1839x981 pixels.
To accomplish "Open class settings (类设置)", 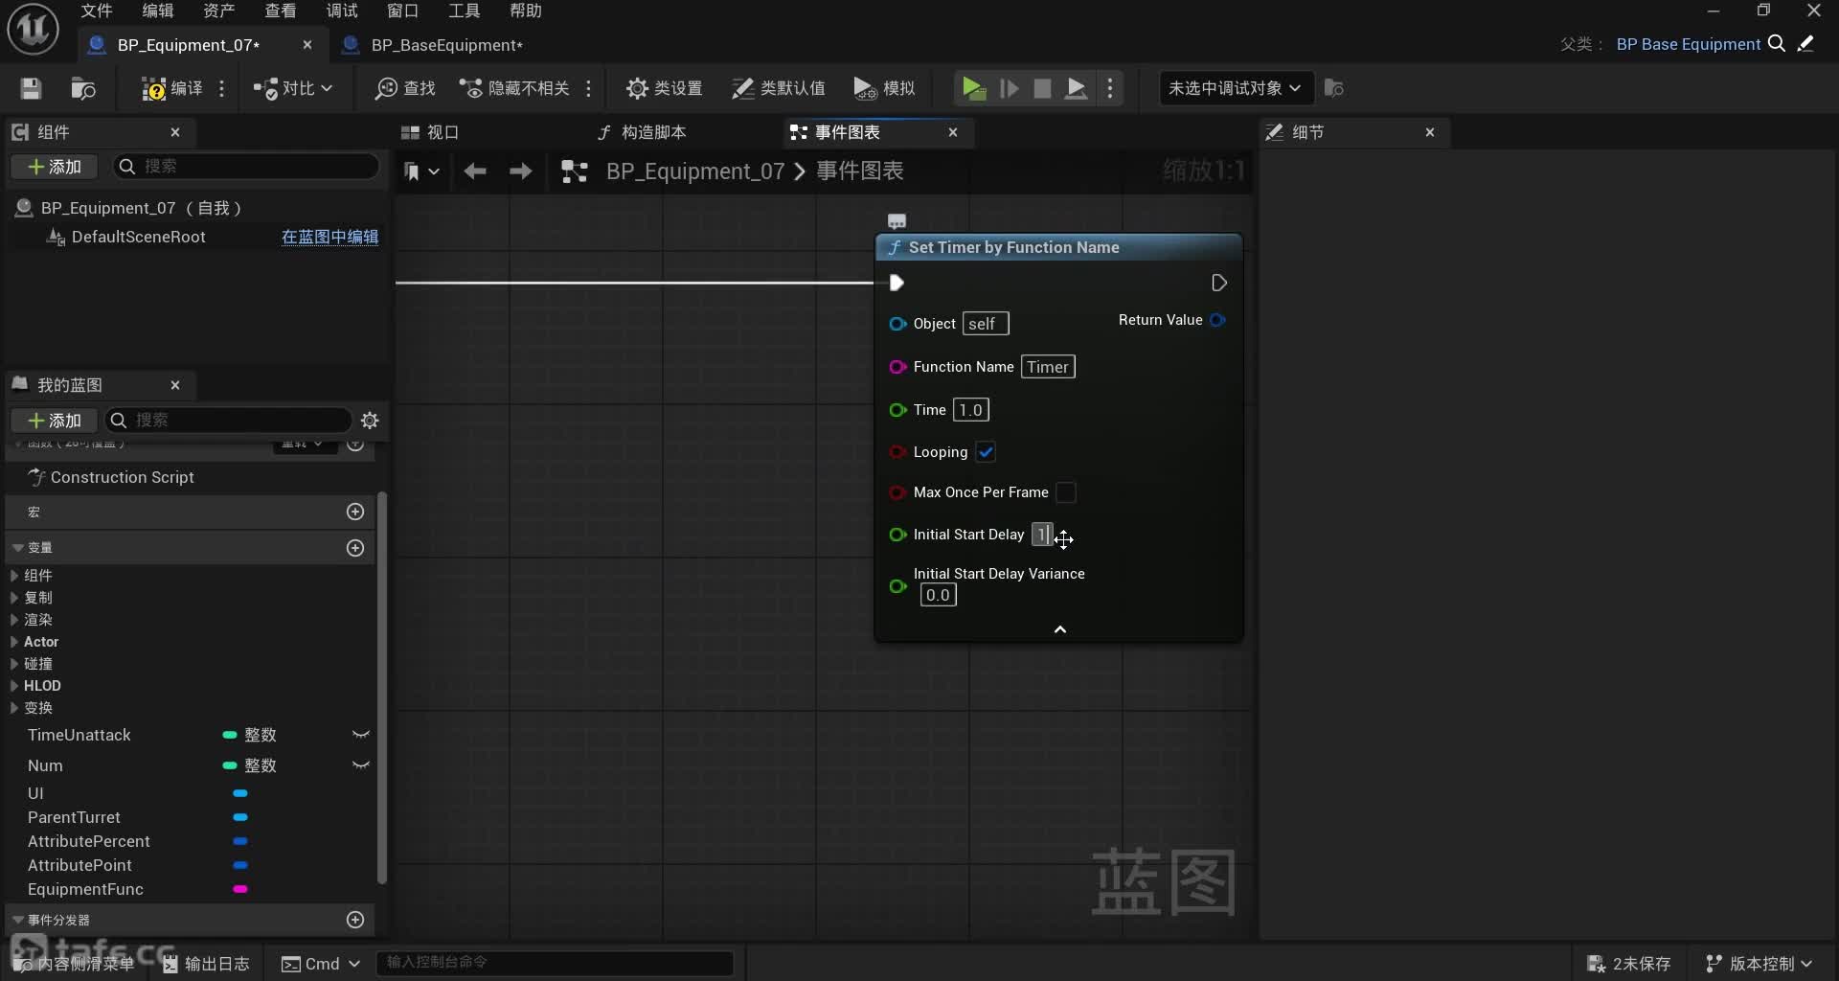I will coord(664,88).
